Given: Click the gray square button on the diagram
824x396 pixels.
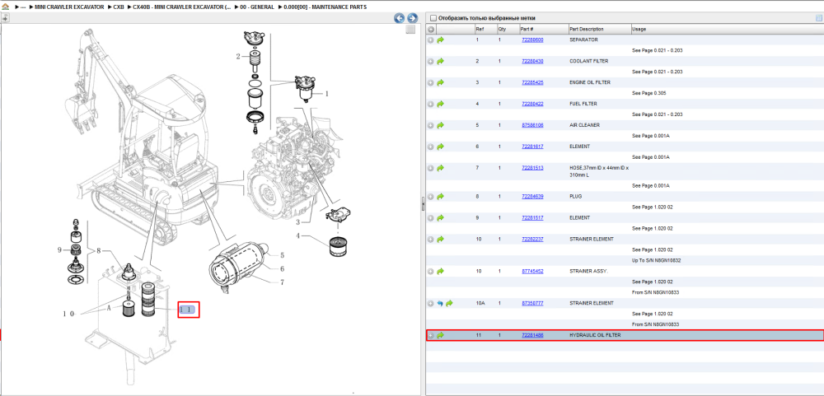Looking at the screenshot, I should [x=411, y=30].
